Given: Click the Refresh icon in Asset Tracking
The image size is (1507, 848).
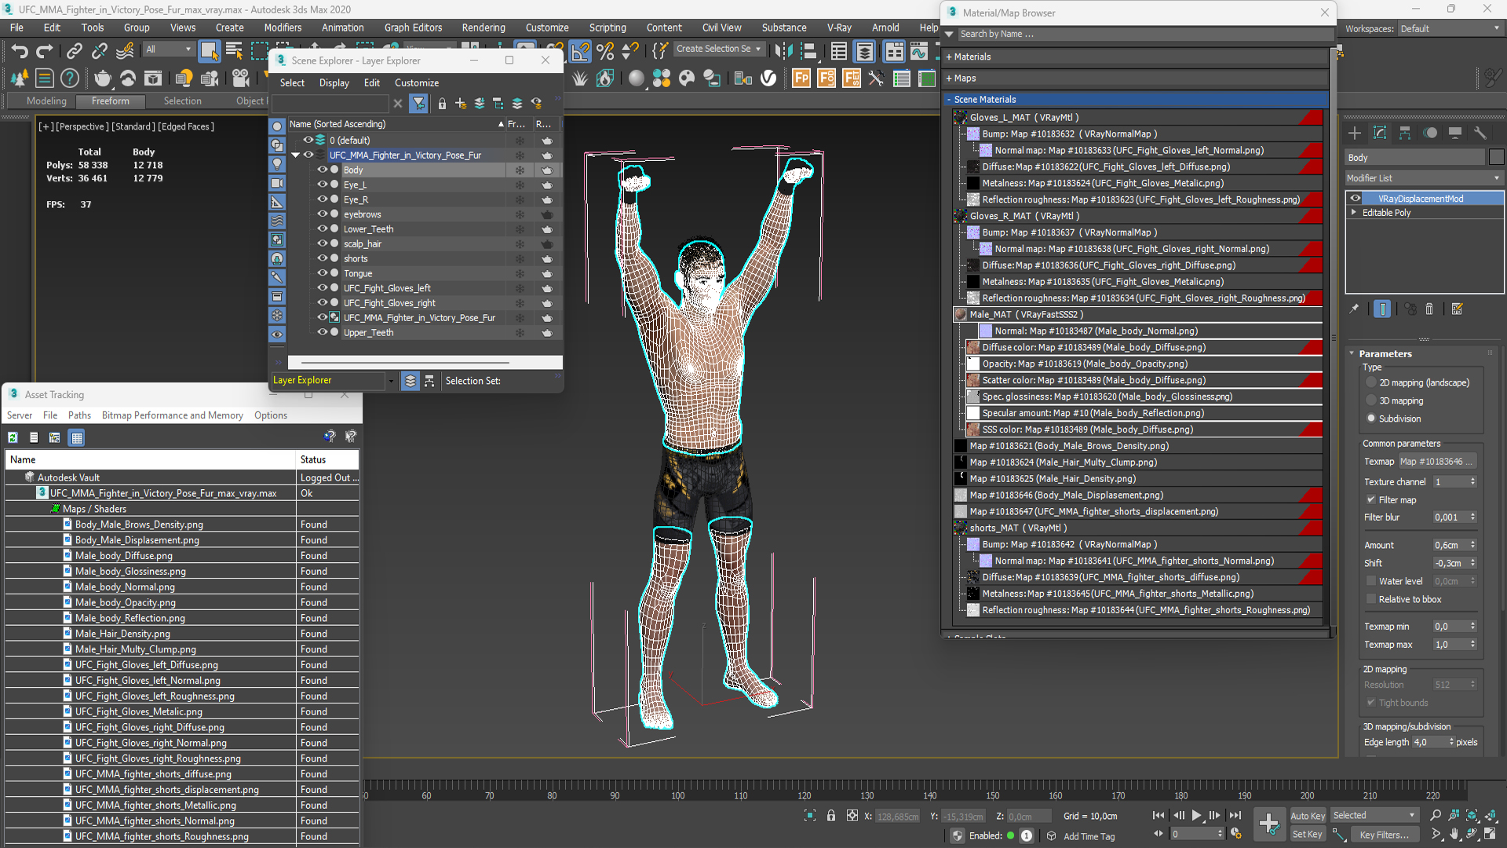Looking at the screenshot, I should point(13,437).
